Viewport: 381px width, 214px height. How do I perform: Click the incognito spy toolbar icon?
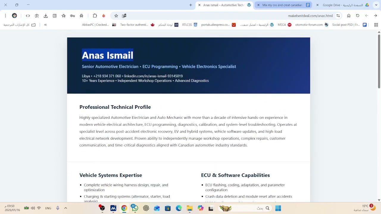coord(81,16)
